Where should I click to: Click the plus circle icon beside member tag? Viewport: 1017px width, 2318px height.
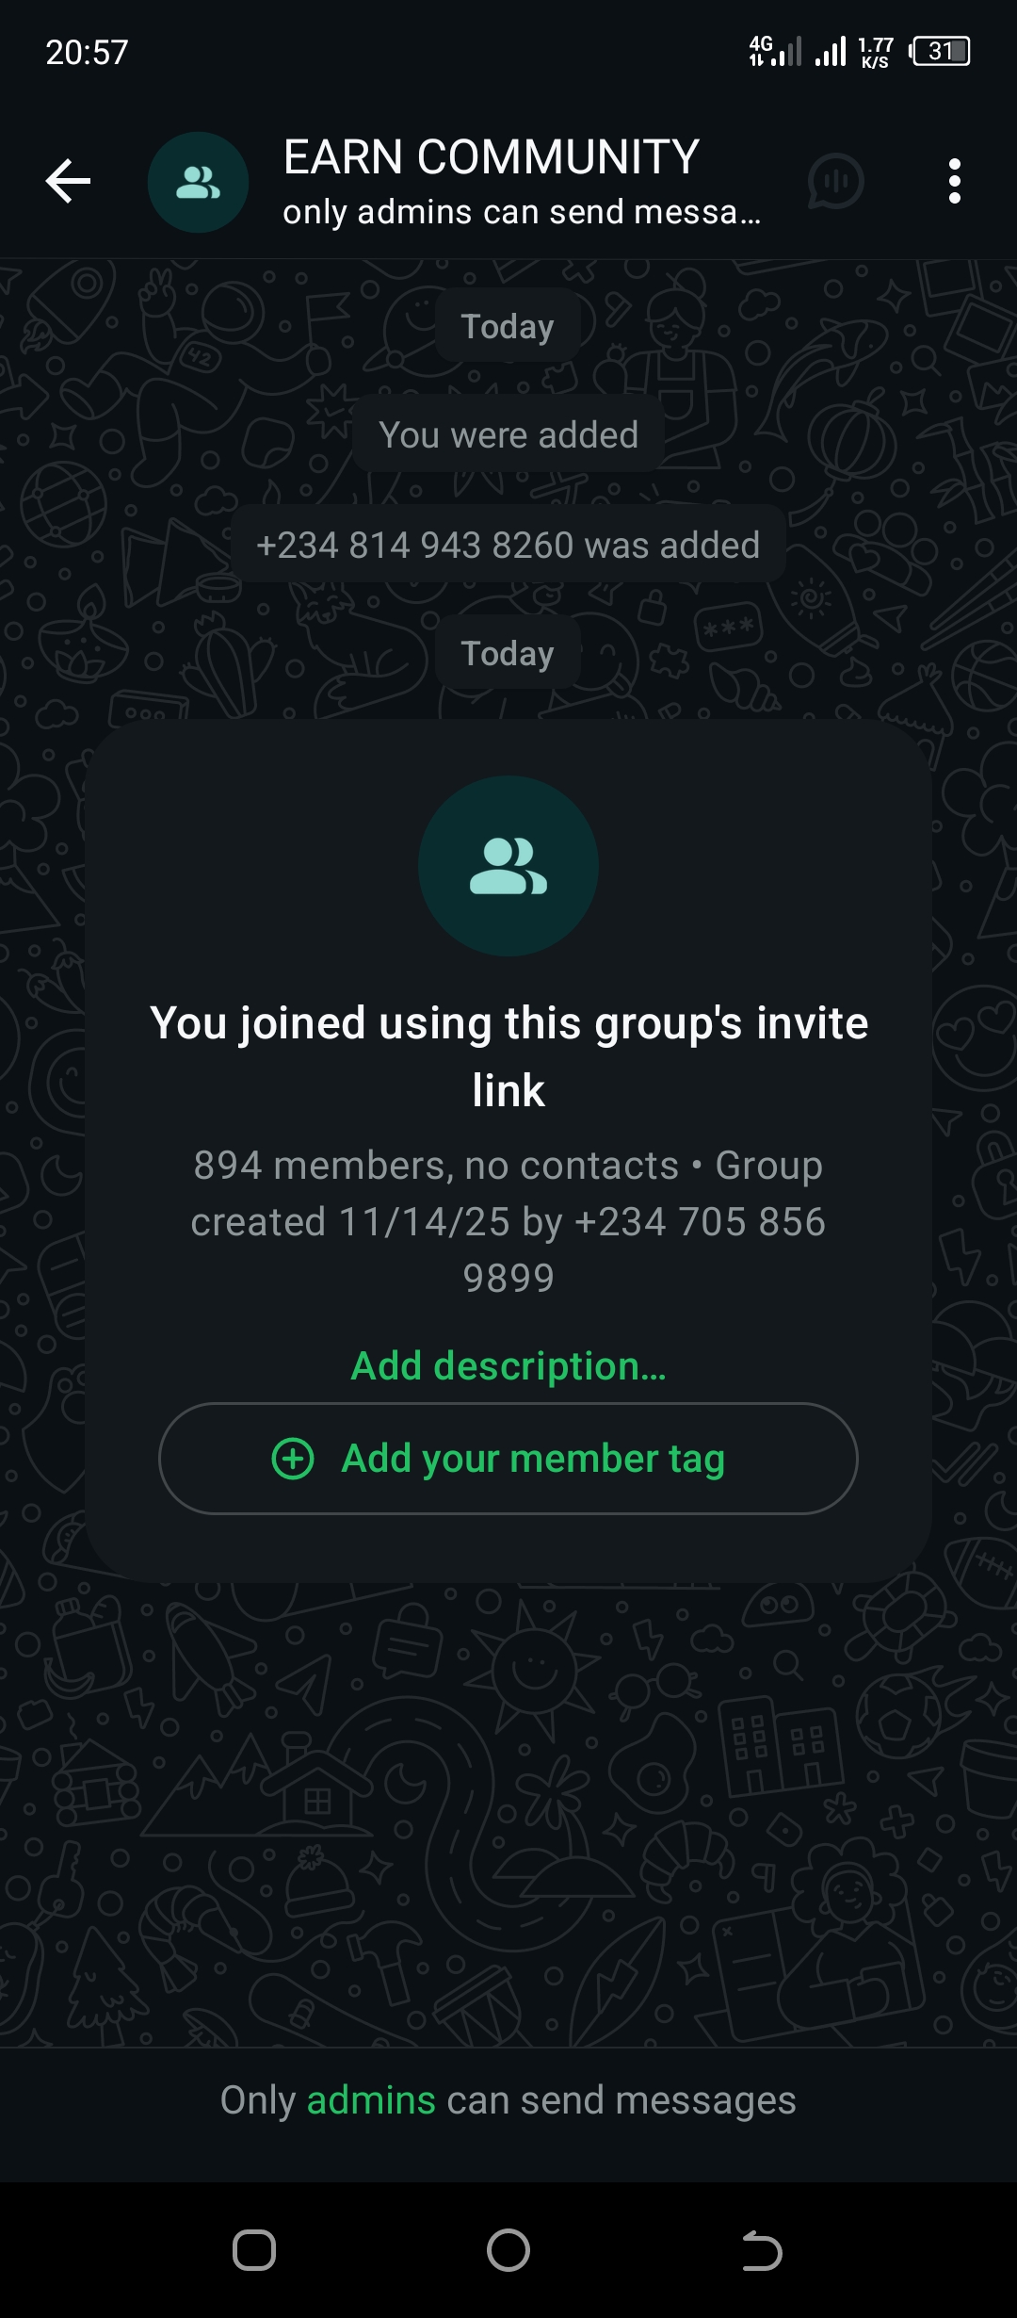click(x=293, y=1459)
